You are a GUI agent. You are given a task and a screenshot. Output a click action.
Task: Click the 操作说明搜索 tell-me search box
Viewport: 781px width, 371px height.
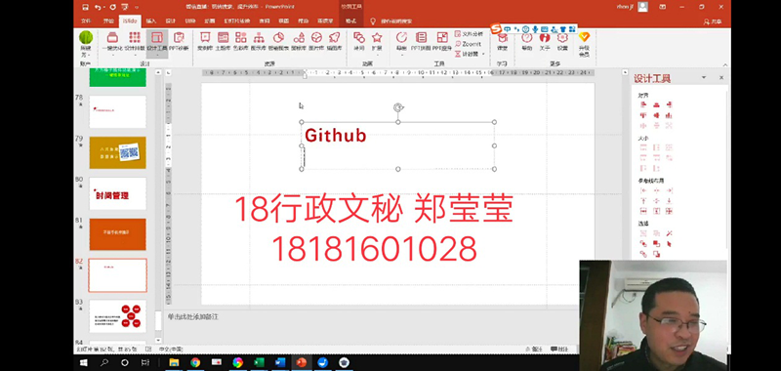click(392, 21)
